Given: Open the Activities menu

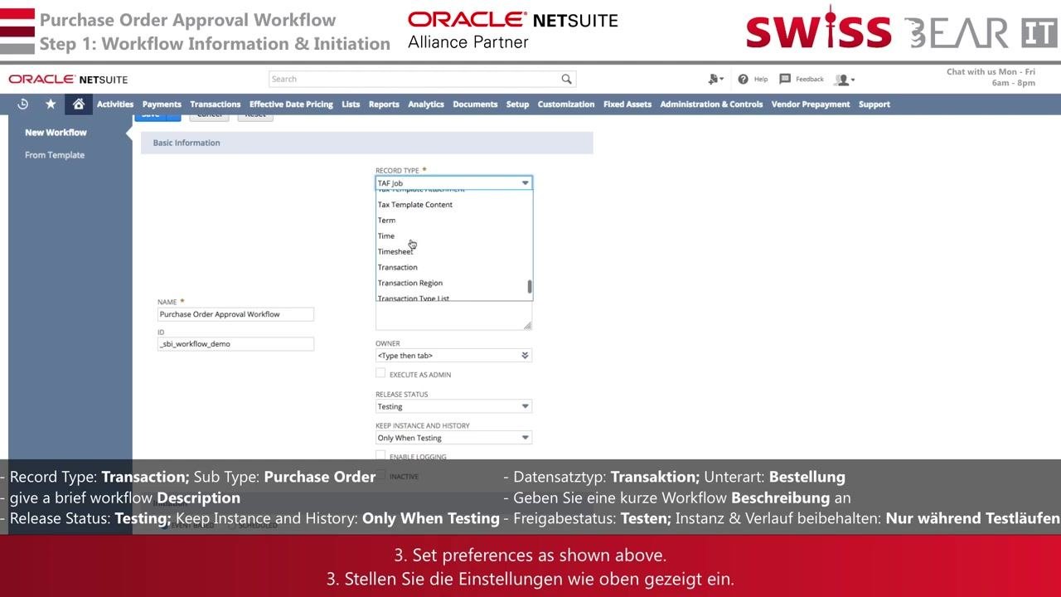Looking at the screenshot, I should click(115, 104).
